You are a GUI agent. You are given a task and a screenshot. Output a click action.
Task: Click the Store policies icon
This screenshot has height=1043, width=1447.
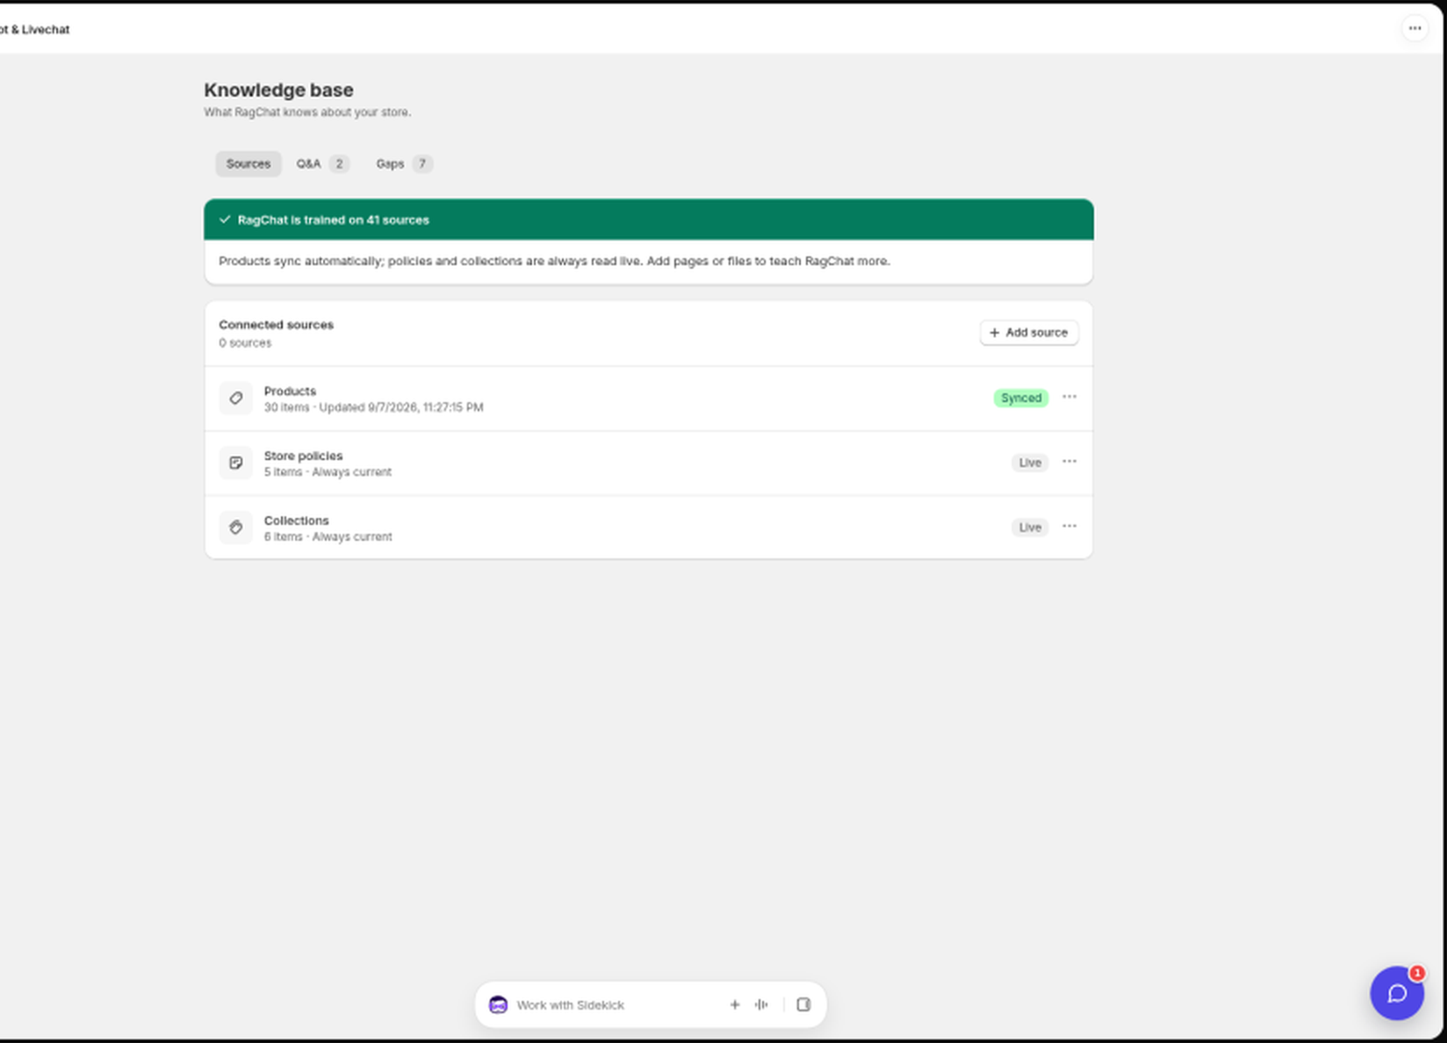(x=236, y=463)
